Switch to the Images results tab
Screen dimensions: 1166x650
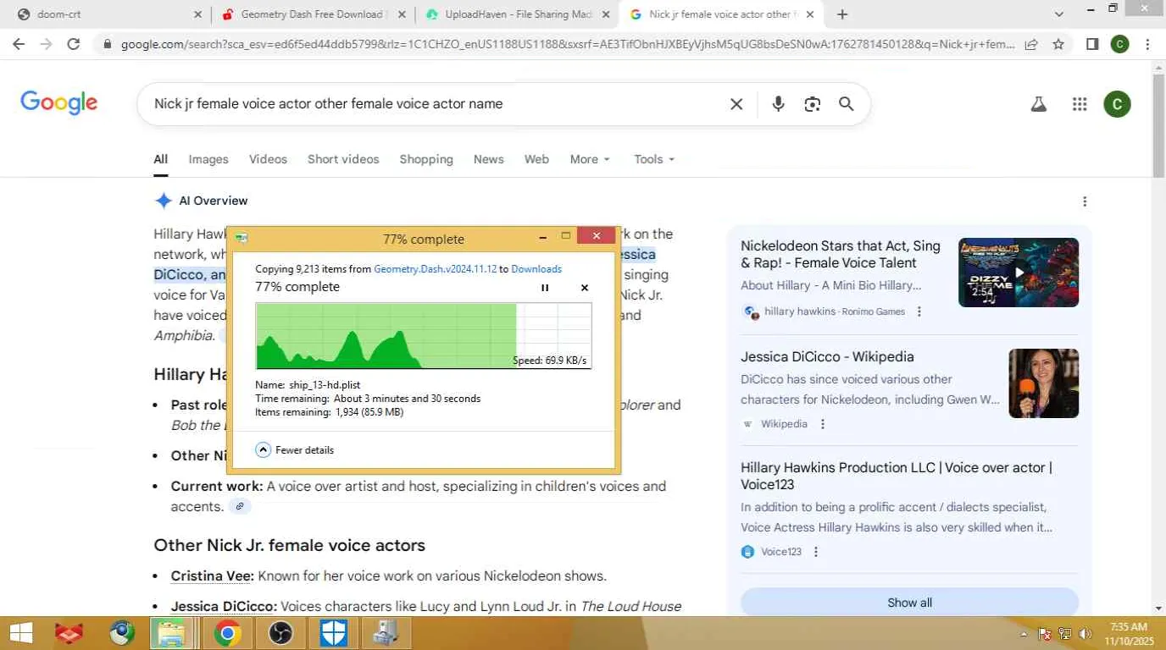(x=208, y=159)
